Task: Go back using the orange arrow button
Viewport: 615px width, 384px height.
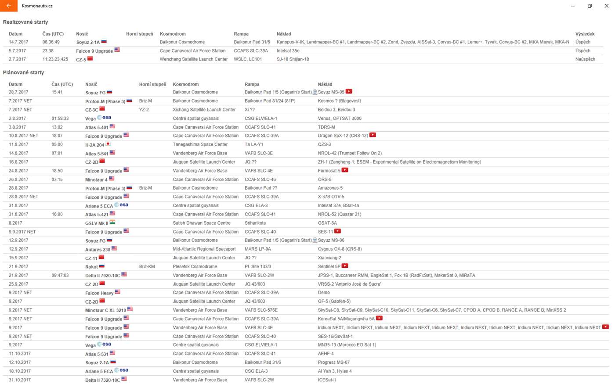Action: tap(9, 6)
